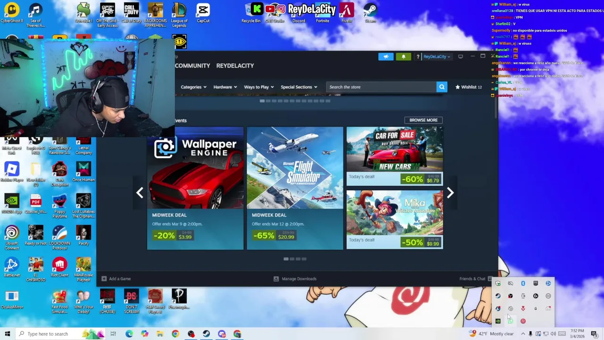This screenshot has width=604, height=340.
Task: Open Poppy Playtime desktop shortcut
Action: click(x=59, y=205)
